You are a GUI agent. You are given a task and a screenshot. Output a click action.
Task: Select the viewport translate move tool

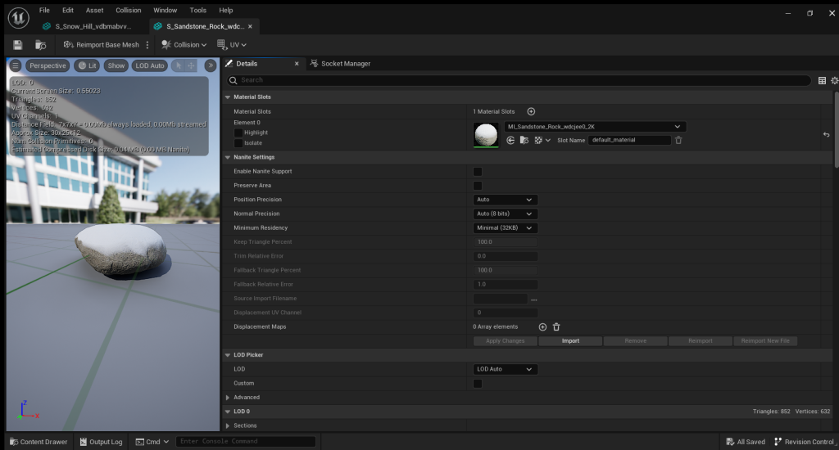191,65
